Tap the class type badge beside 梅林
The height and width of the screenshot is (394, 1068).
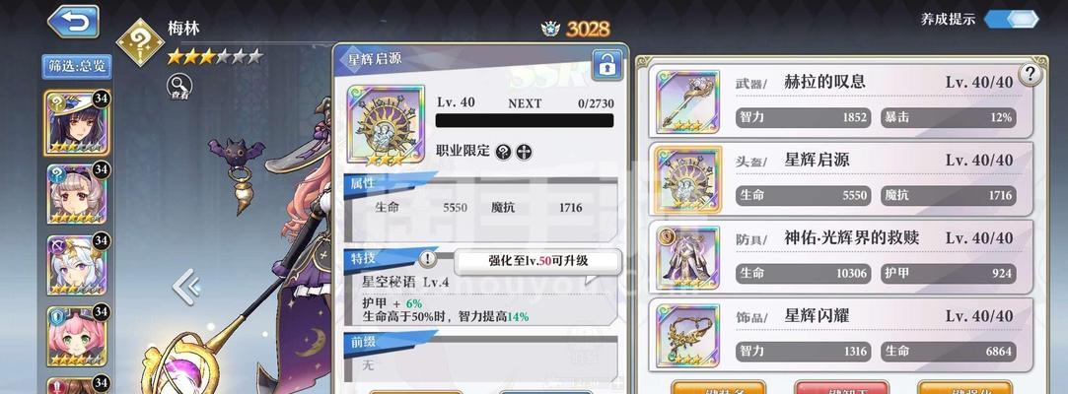pyautogui.click(x=140, y=42)
